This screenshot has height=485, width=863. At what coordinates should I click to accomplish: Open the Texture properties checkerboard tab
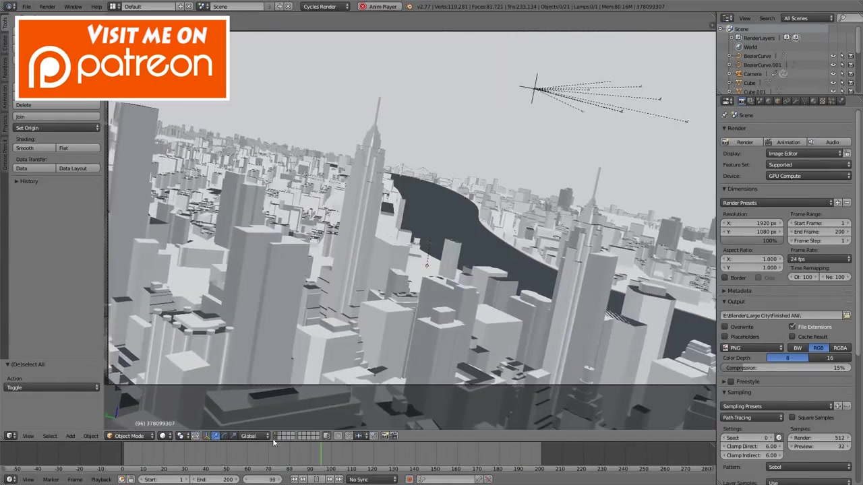pyautogui.click(x=822, y=101)
